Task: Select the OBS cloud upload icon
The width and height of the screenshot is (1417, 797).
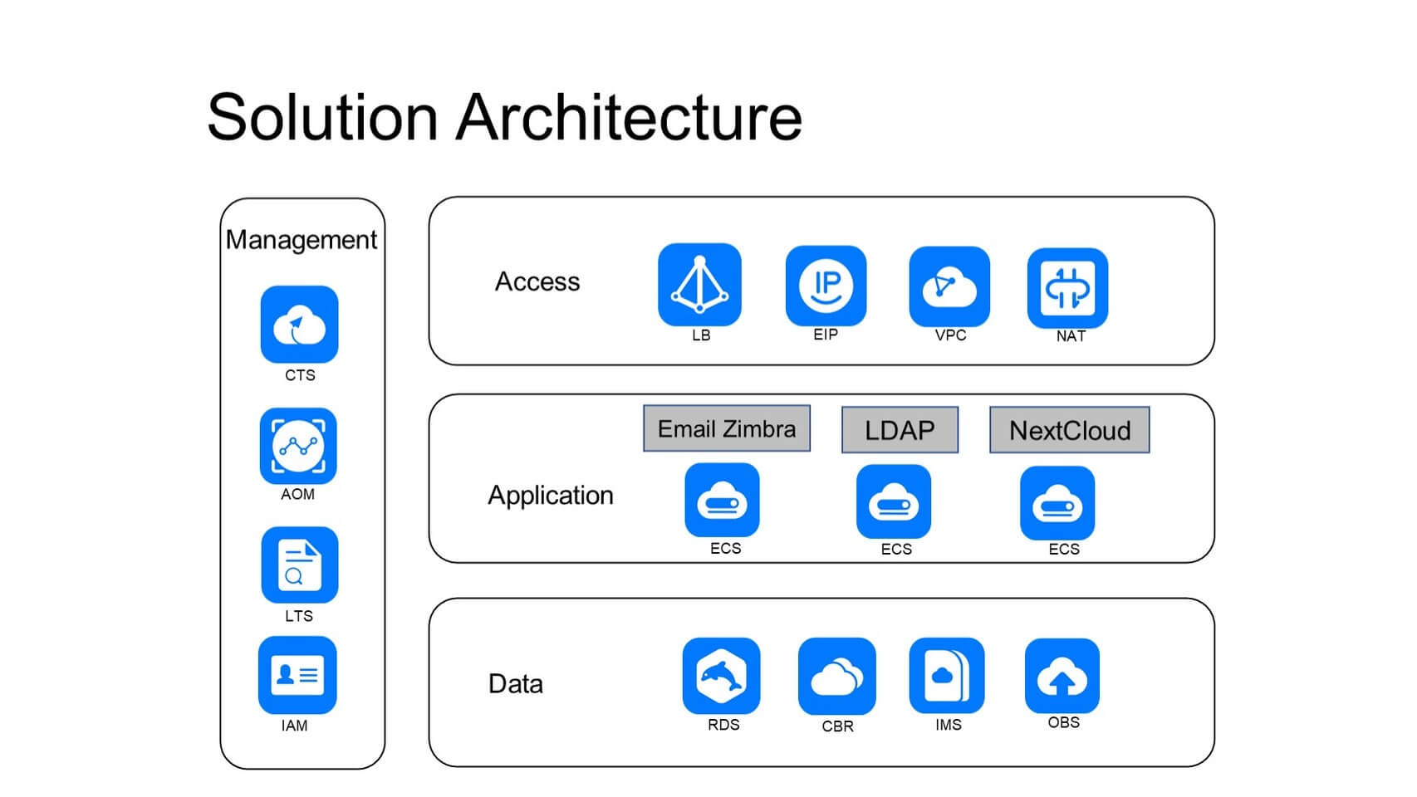Action: pos(1062,676)
